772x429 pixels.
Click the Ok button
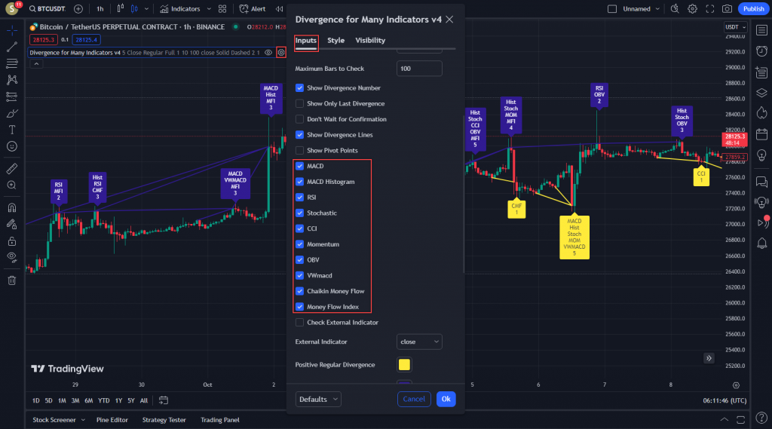click(x=446, y=399)
